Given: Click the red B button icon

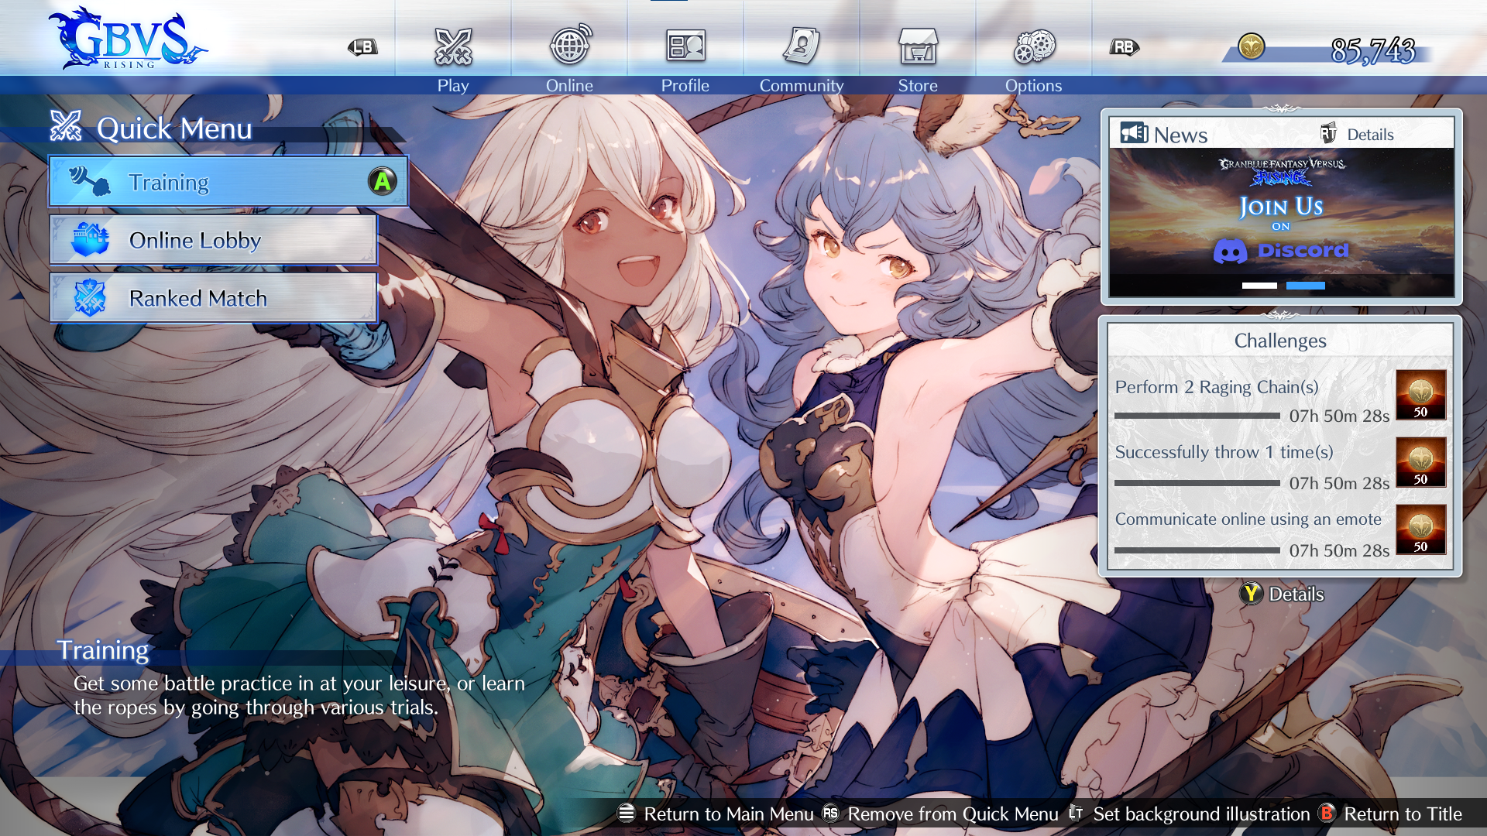Looking at the screenshot, I should (x=1327, y=814).
